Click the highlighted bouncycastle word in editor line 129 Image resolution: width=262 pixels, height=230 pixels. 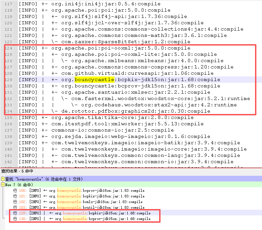coord(95,79)
